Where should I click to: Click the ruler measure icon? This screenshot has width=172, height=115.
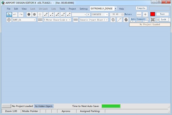tap(139, 14)
